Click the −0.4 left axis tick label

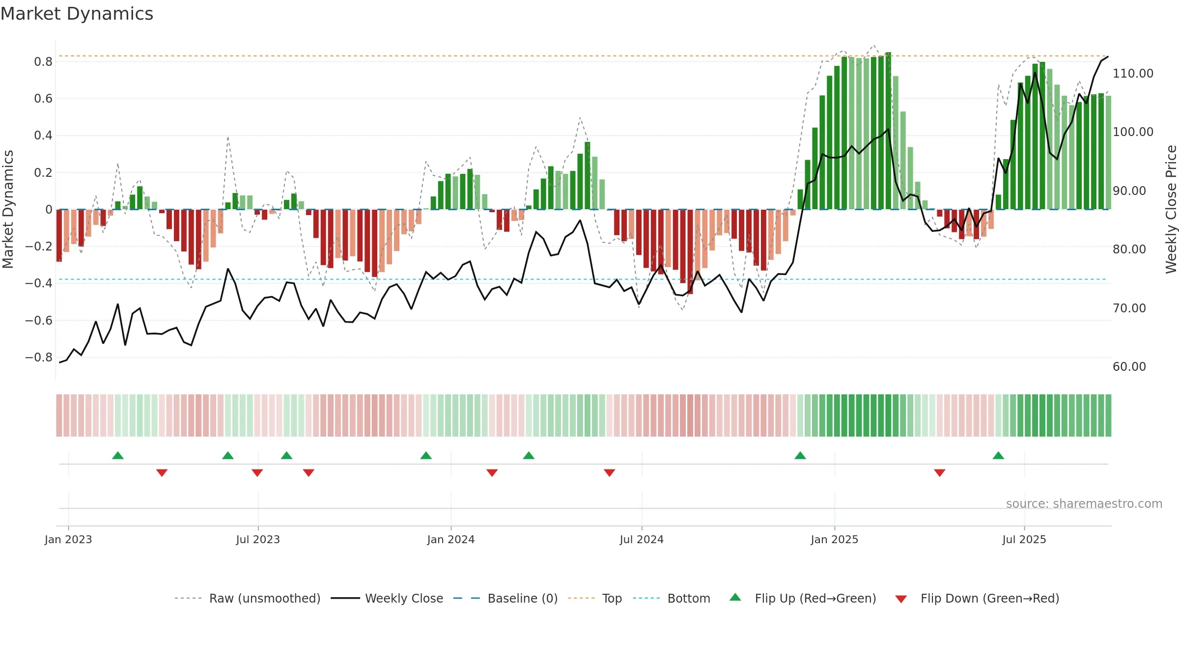pos(39,283)
